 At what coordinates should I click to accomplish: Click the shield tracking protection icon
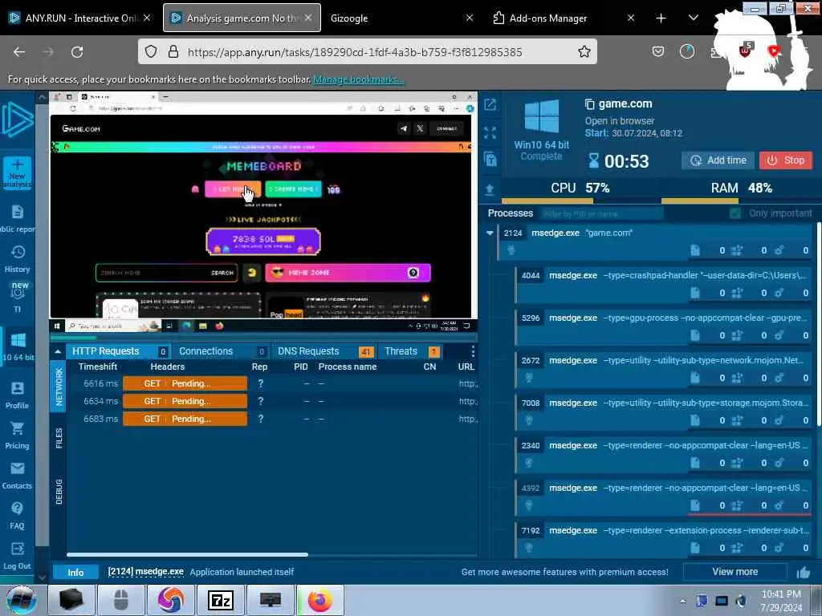click(151, 51)
